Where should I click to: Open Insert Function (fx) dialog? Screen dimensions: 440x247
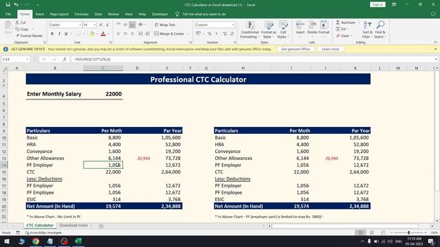coord(65,60)
